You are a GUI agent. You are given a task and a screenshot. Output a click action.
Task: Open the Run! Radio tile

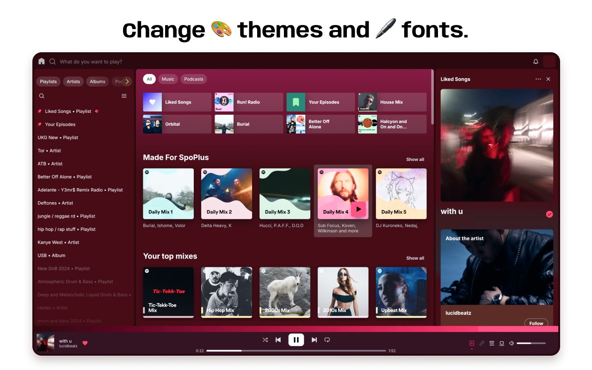point(249,102)
